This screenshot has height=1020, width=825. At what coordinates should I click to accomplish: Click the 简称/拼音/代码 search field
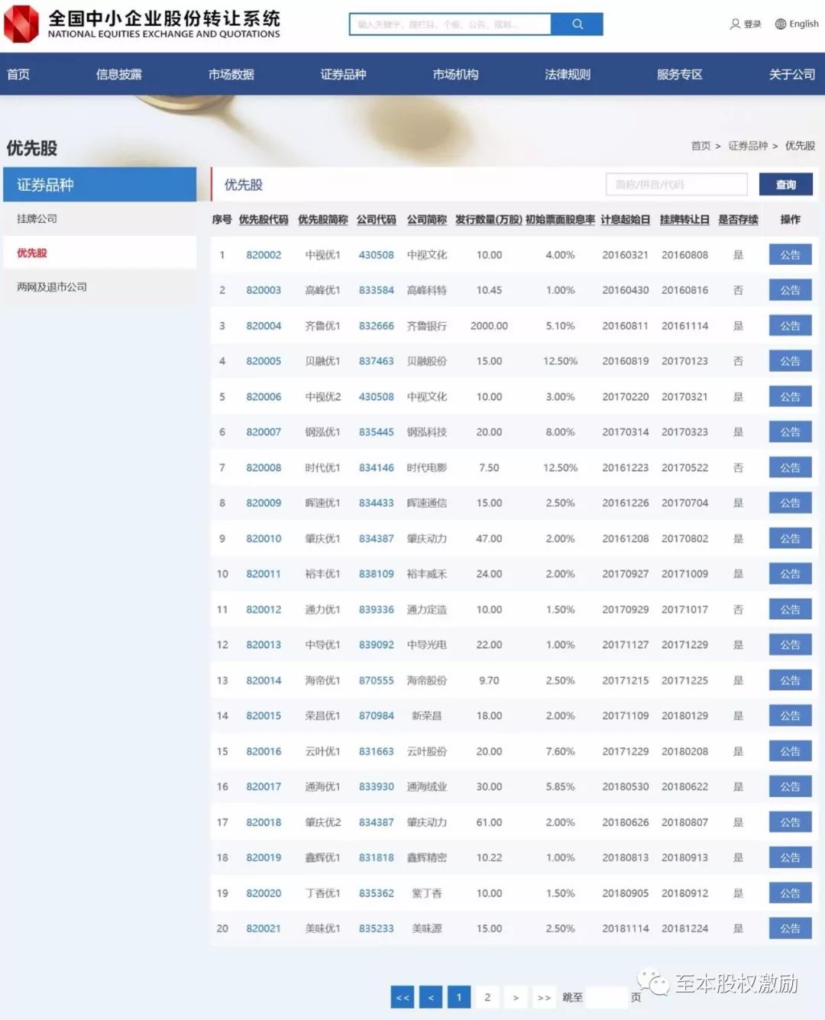675,184
